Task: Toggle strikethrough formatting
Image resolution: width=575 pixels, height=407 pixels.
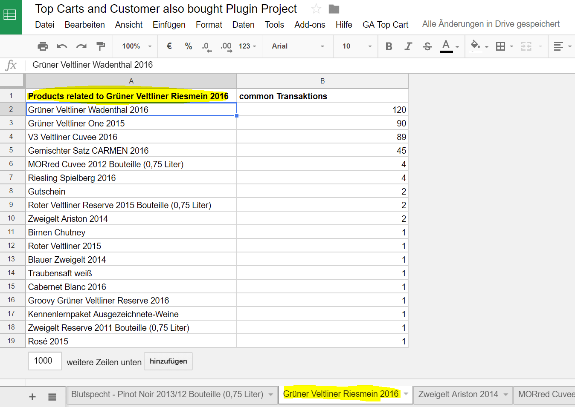Action: (427, 46)
